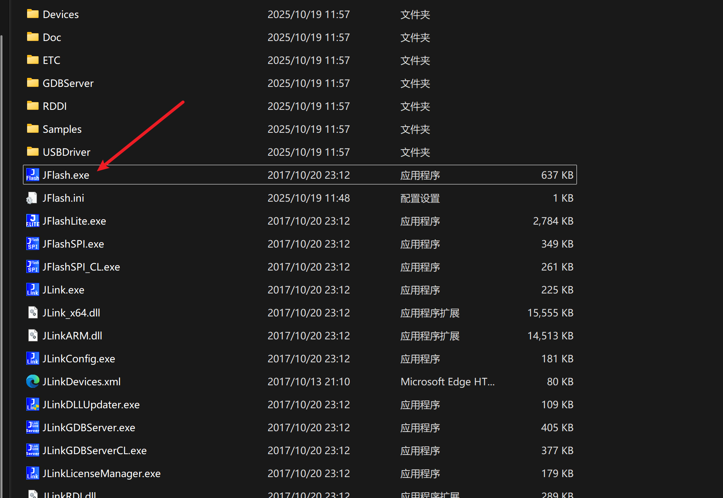This screenshot has height=498, width=723.
Task: Select the JLinkARM.dll file name
Action: 72,336
